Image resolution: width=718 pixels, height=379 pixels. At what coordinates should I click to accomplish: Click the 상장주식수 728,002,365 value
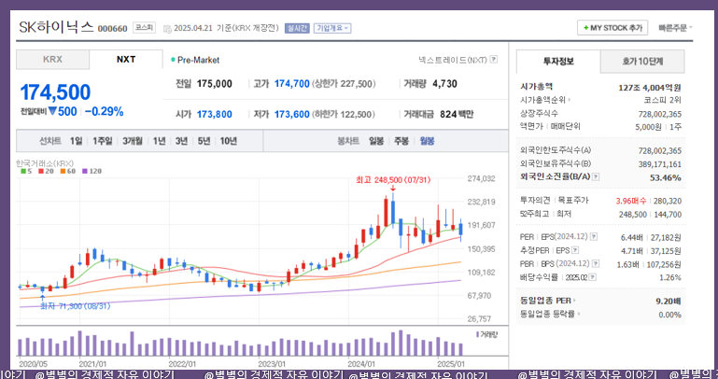(x=660, y=114)
